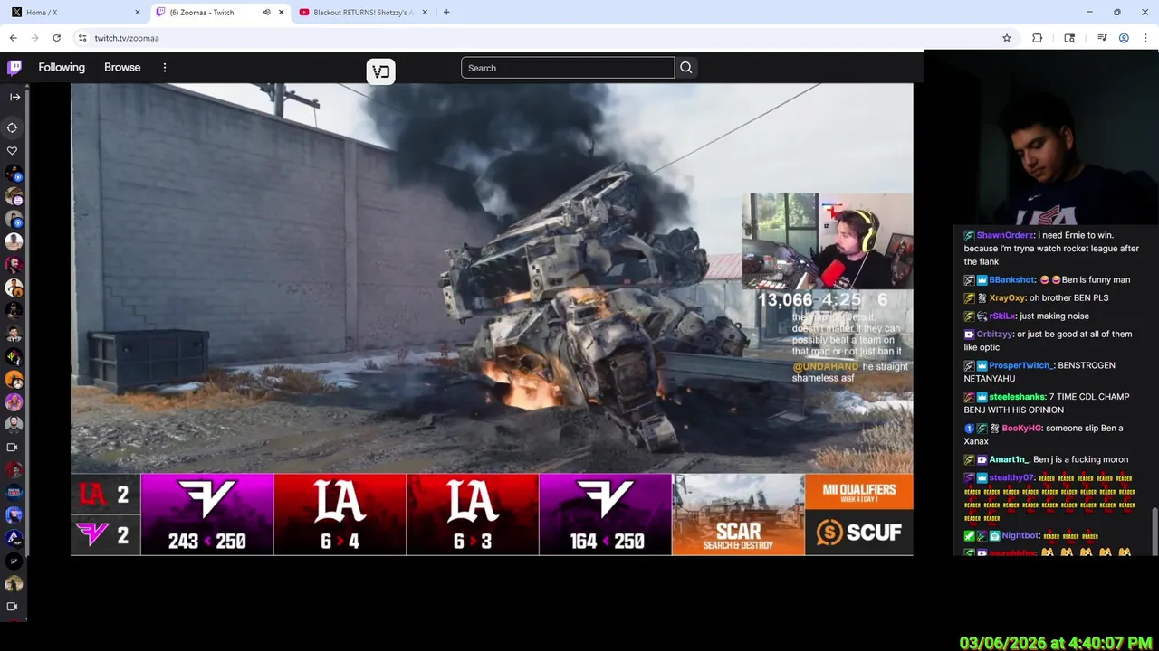Focus the Twitch Search field
1159x651 pixels.
click(568, 68)
